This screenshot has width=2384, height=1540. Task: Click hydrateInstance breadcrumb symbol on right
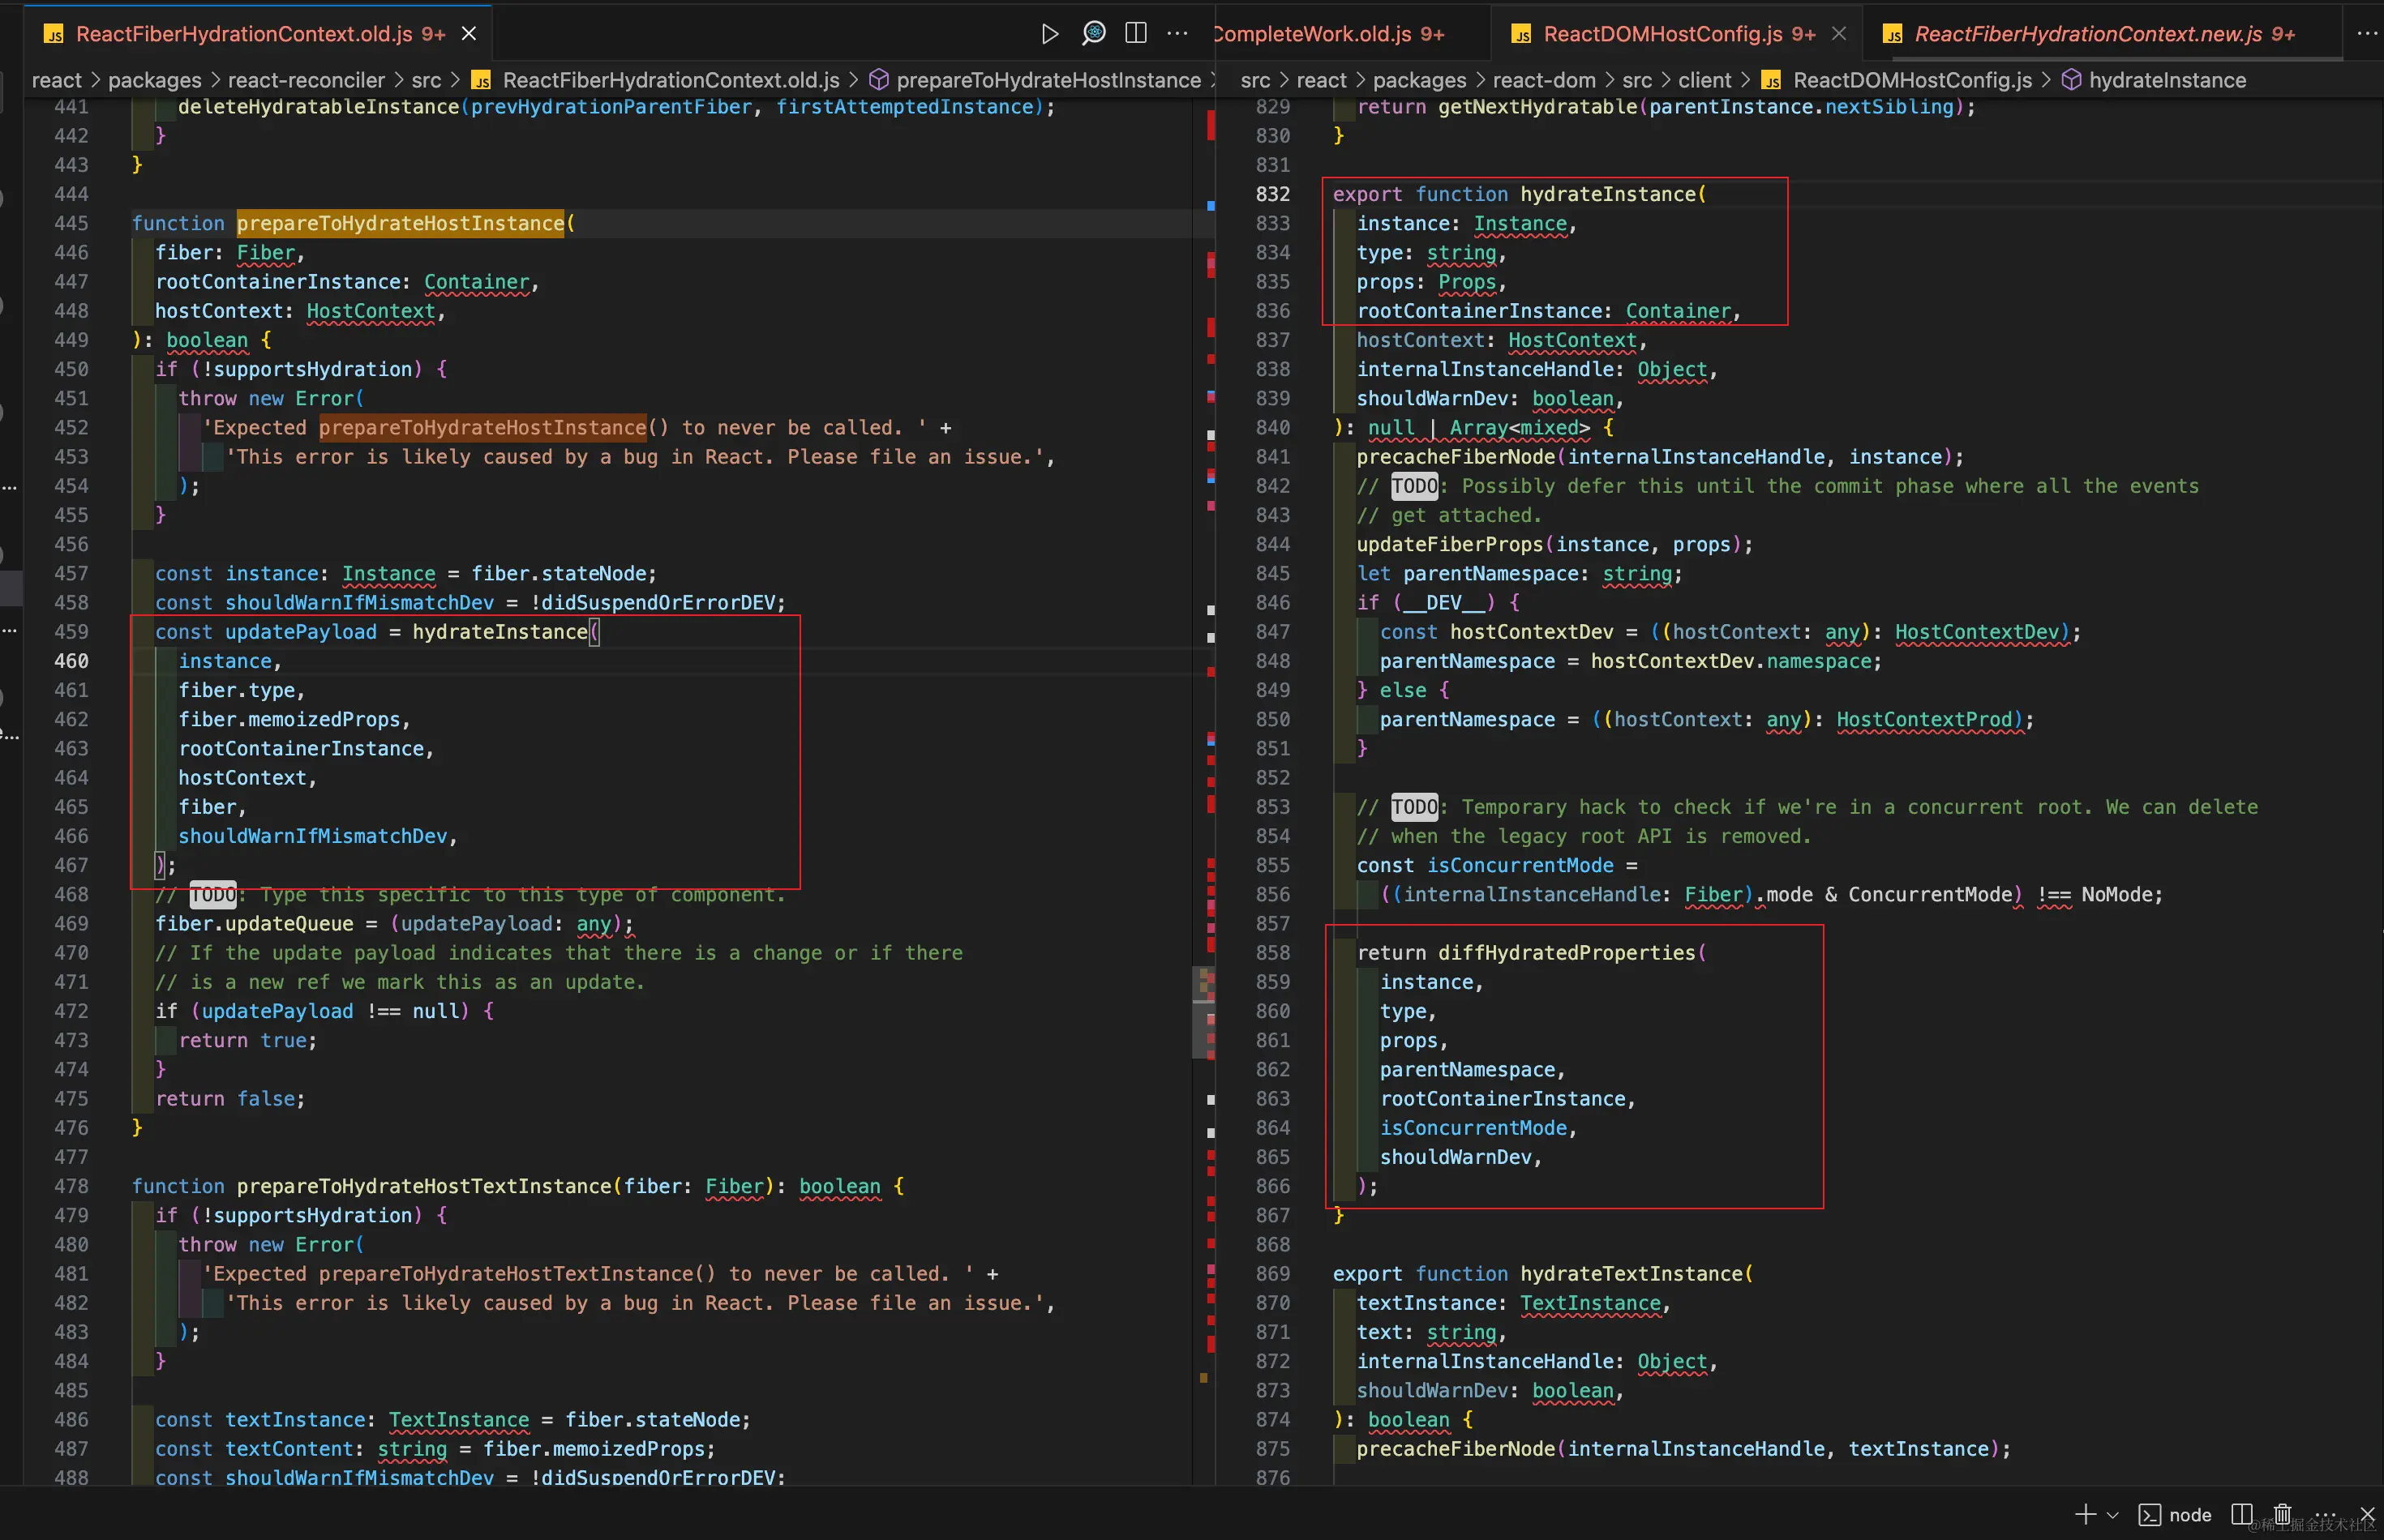click(x=2167, y=80)
